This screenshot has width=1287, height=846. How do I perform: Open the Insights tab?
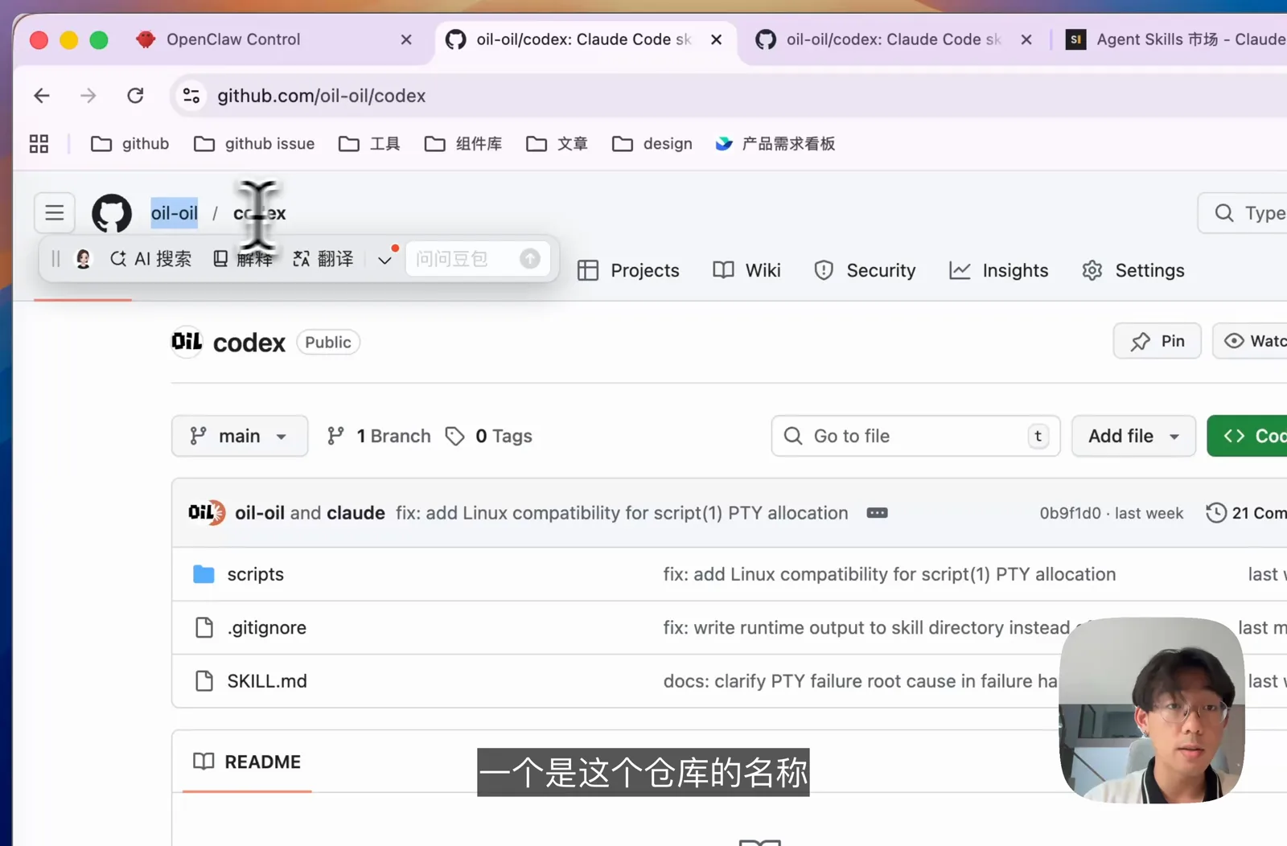click(999, 271)
